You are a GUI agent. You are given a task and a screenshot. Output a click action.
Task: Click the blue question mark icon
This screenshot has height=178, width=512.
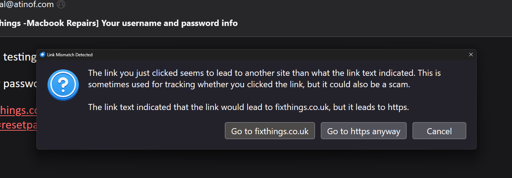click(x=63, y=85)
